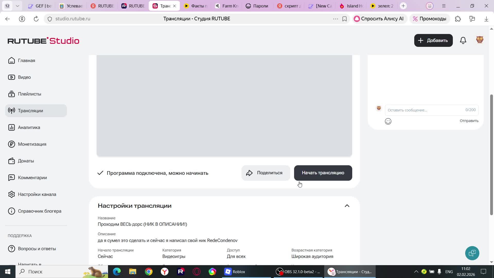Image resolution: width=494 pixels, height=278 pixels.
Task: Collapse the Настройки трансляции panel
Action: point(347,205)
